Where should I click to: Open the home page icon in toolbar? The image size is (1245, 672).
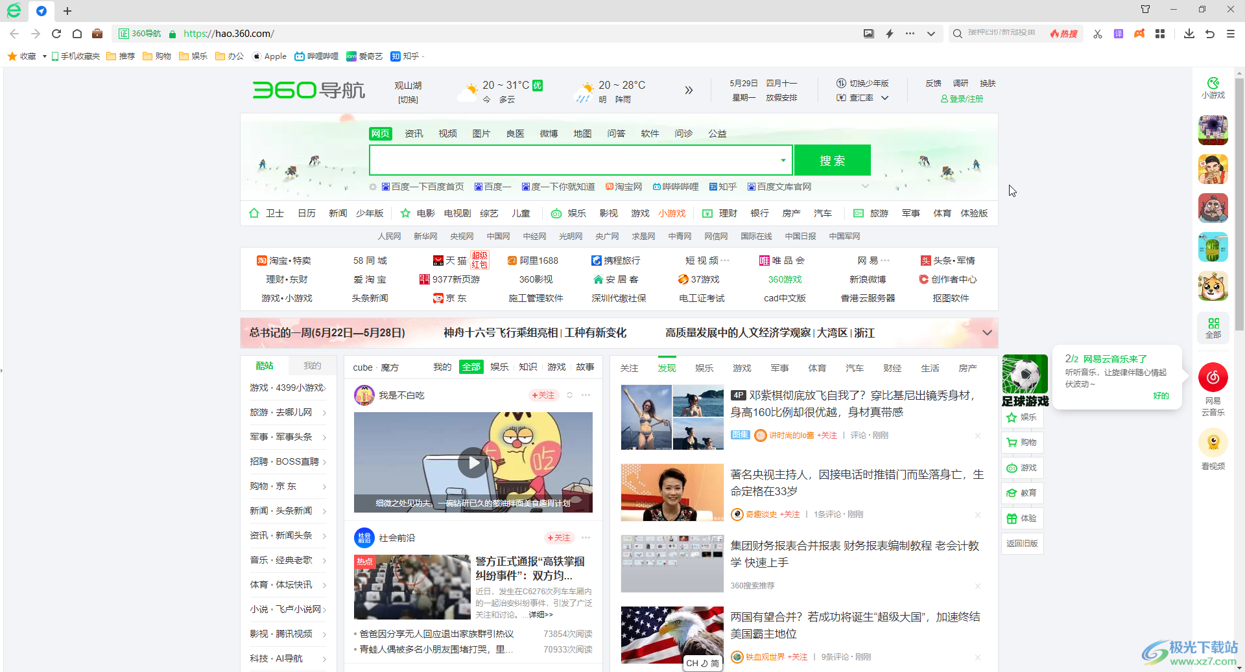tap(77, 34)
